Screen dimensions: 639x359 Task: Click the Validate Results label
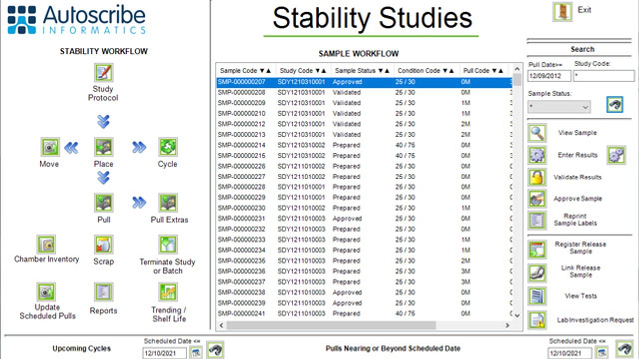pos(578,177)
